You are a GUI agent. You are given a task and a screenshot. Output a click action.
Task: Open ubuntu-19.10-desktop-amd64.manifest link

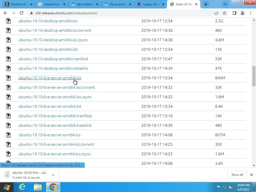(53, 59)
